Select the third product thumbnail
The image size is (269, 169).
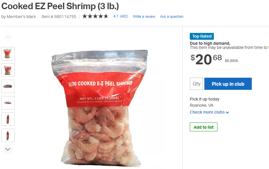coord(8,86)
